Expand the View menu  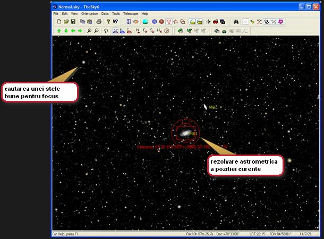(74, 13)
